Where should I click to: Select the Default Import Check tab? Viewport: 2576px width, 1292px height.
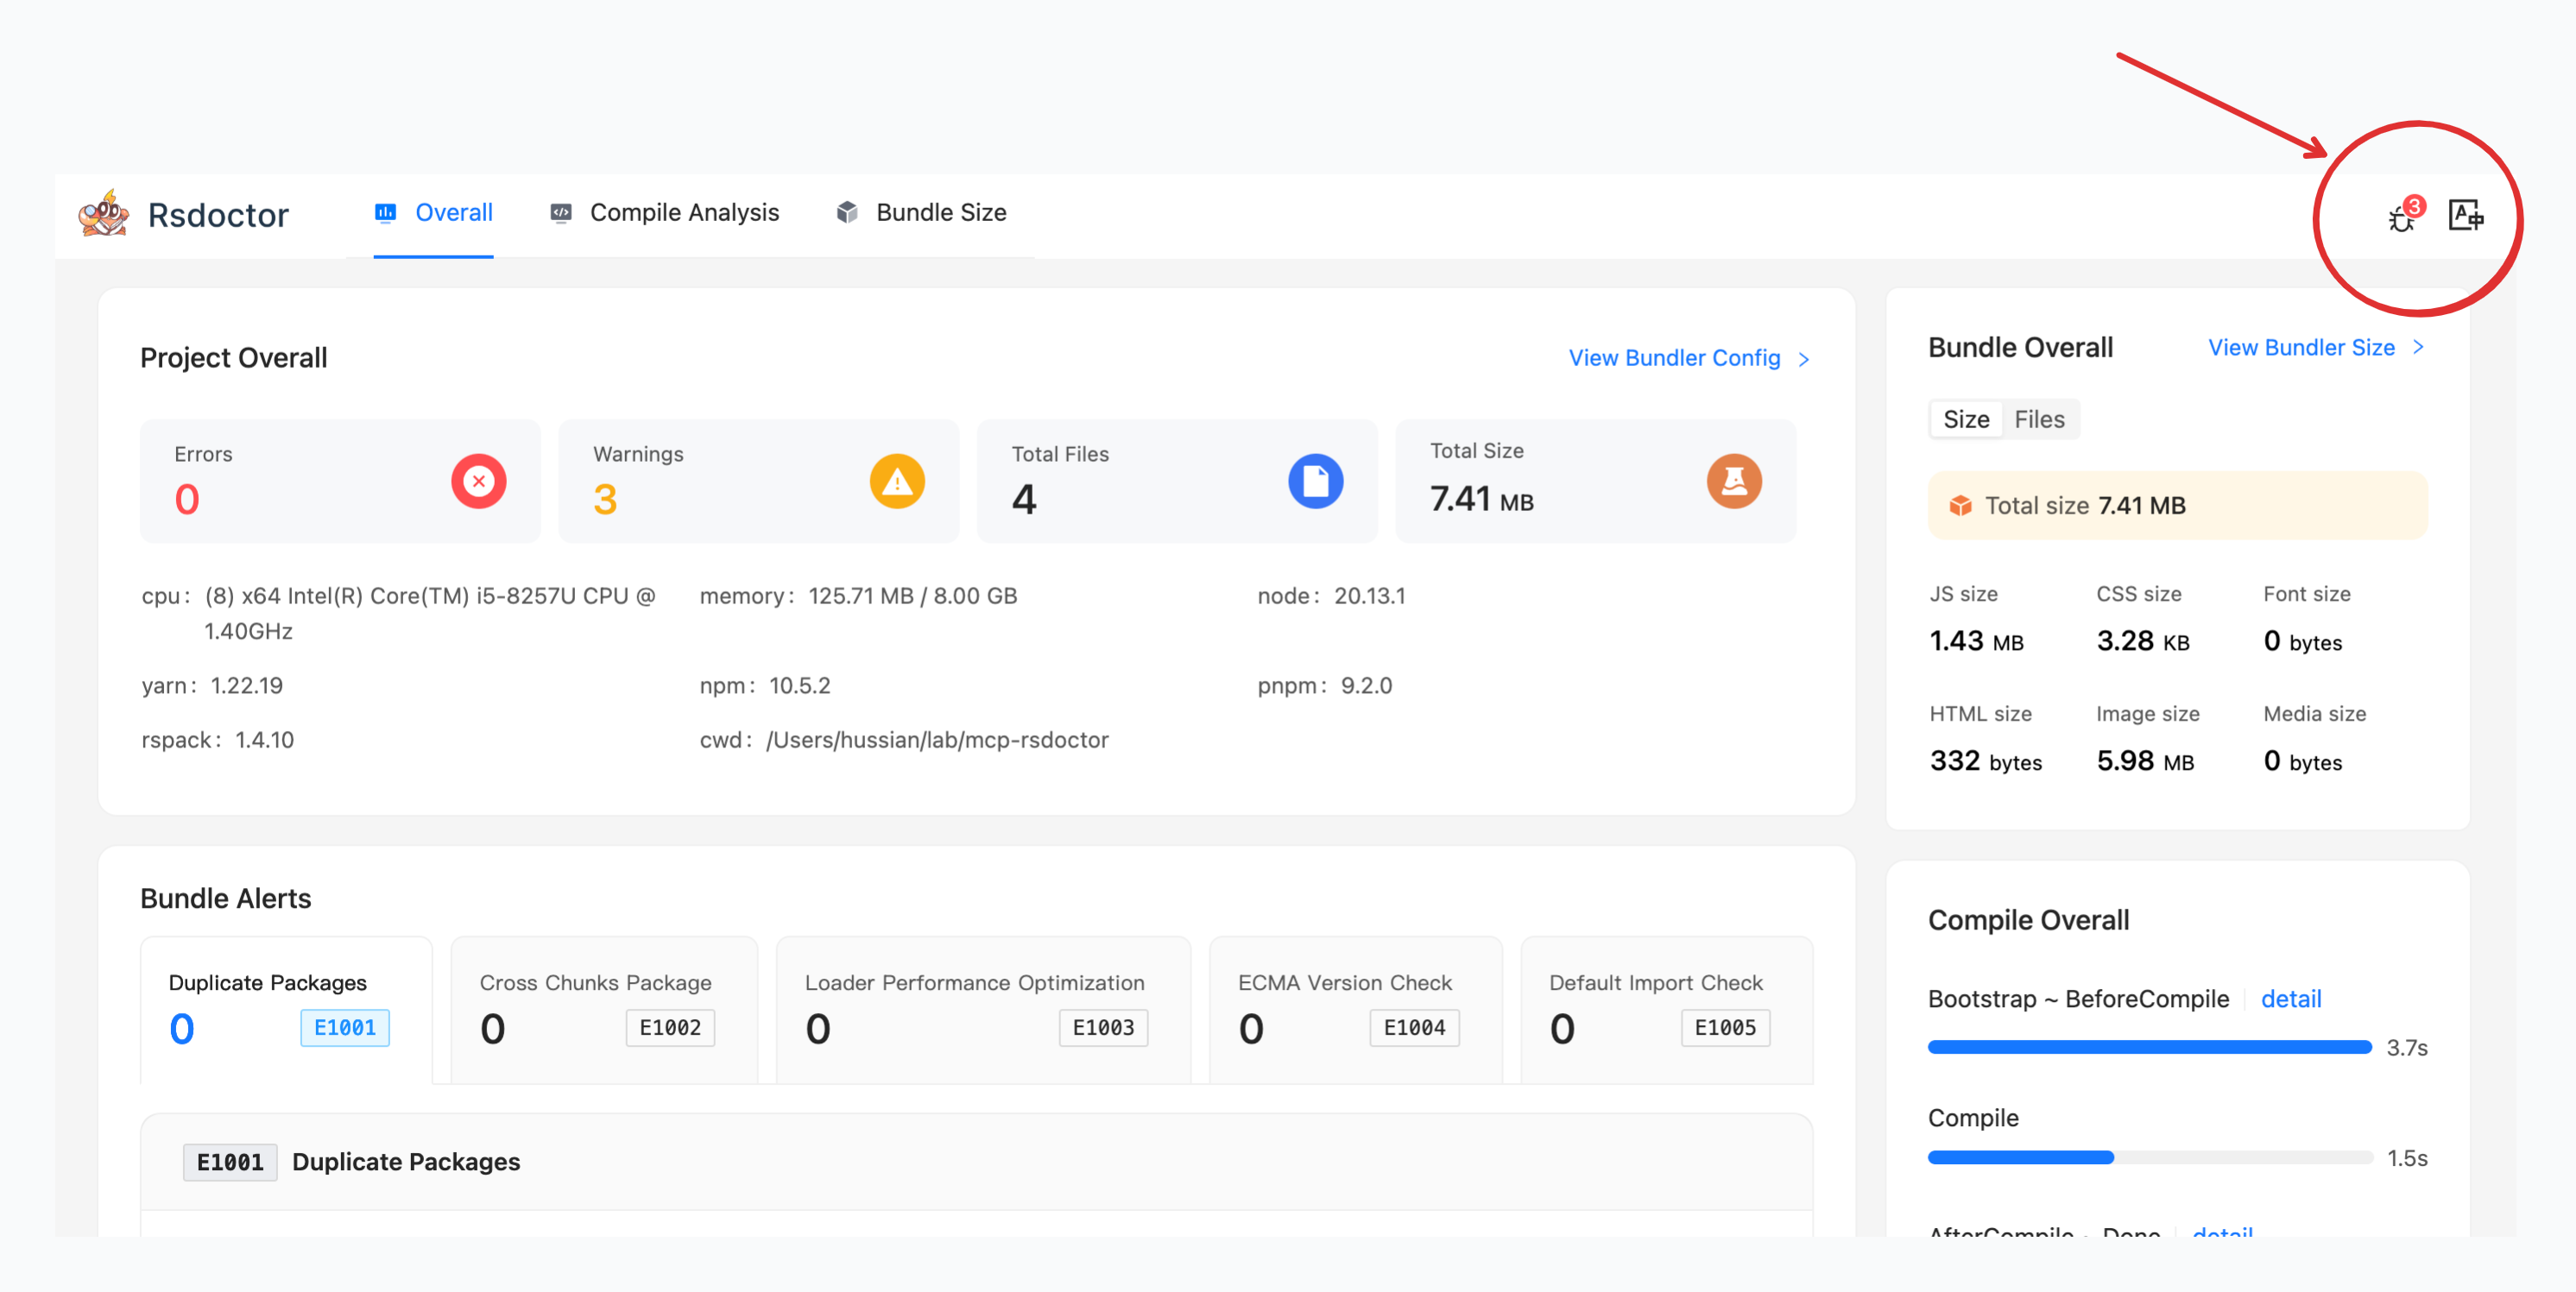(1666, 1010)
